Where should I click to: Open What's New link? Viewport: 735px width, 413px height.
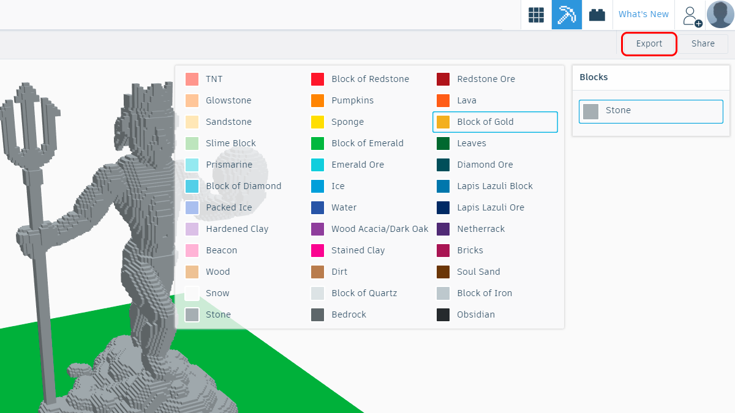click(x=644, y=14)
